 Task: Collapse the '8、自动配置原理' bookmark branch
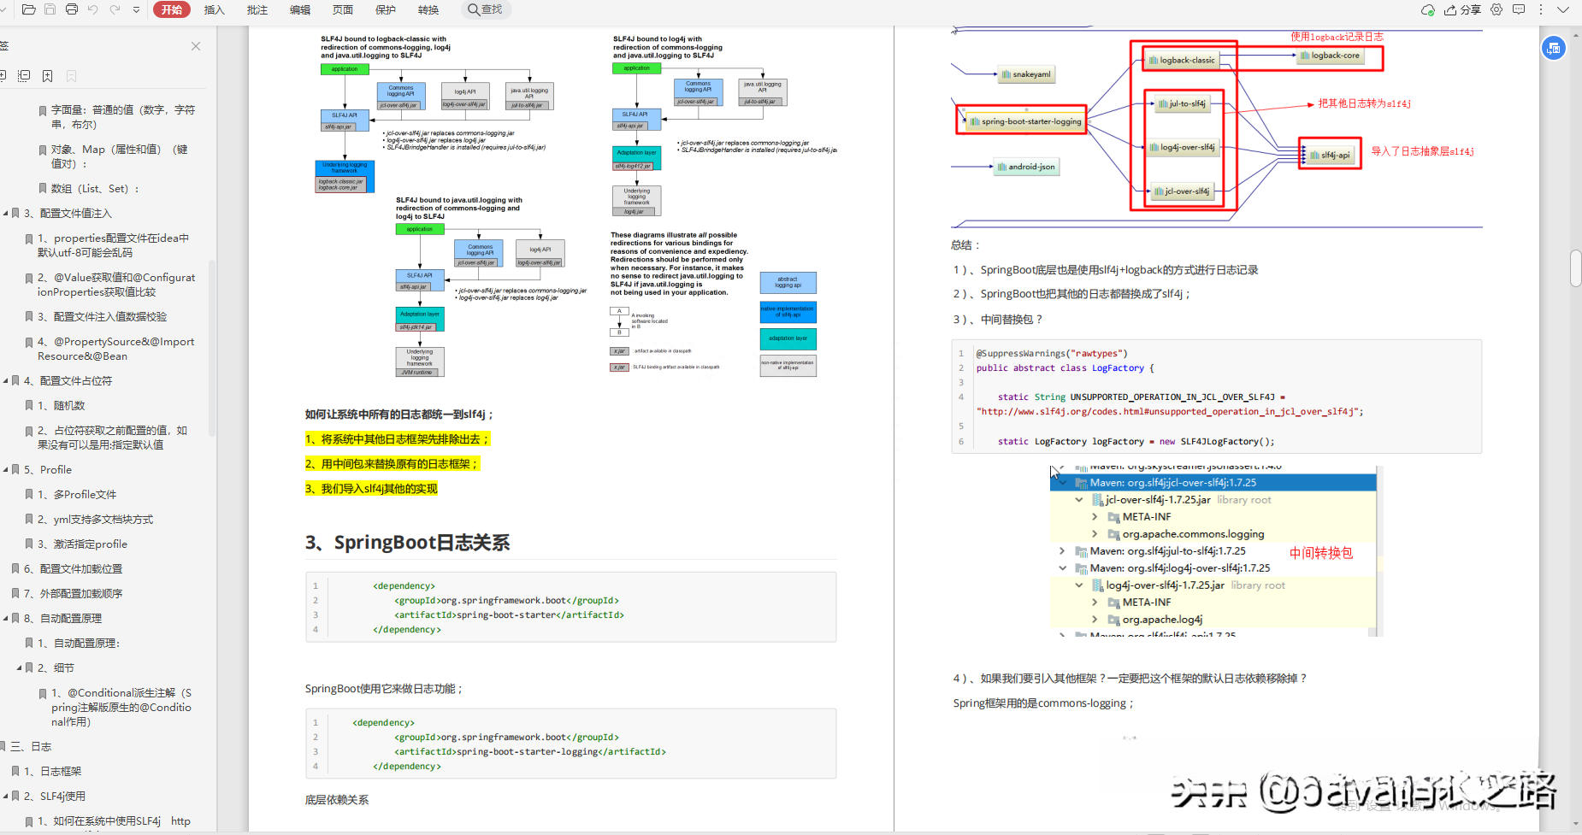5,618
